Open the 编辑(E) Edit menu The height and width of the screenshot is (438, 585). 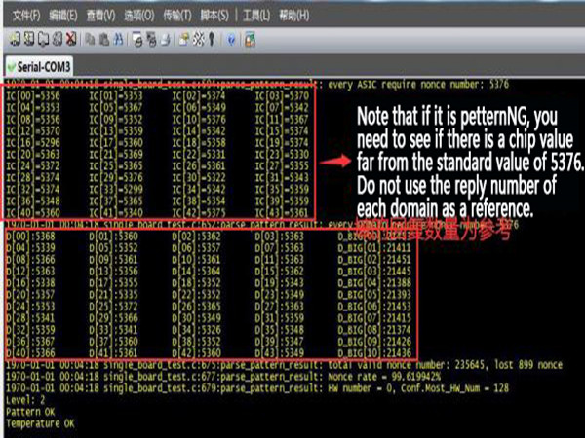[63, 16]
